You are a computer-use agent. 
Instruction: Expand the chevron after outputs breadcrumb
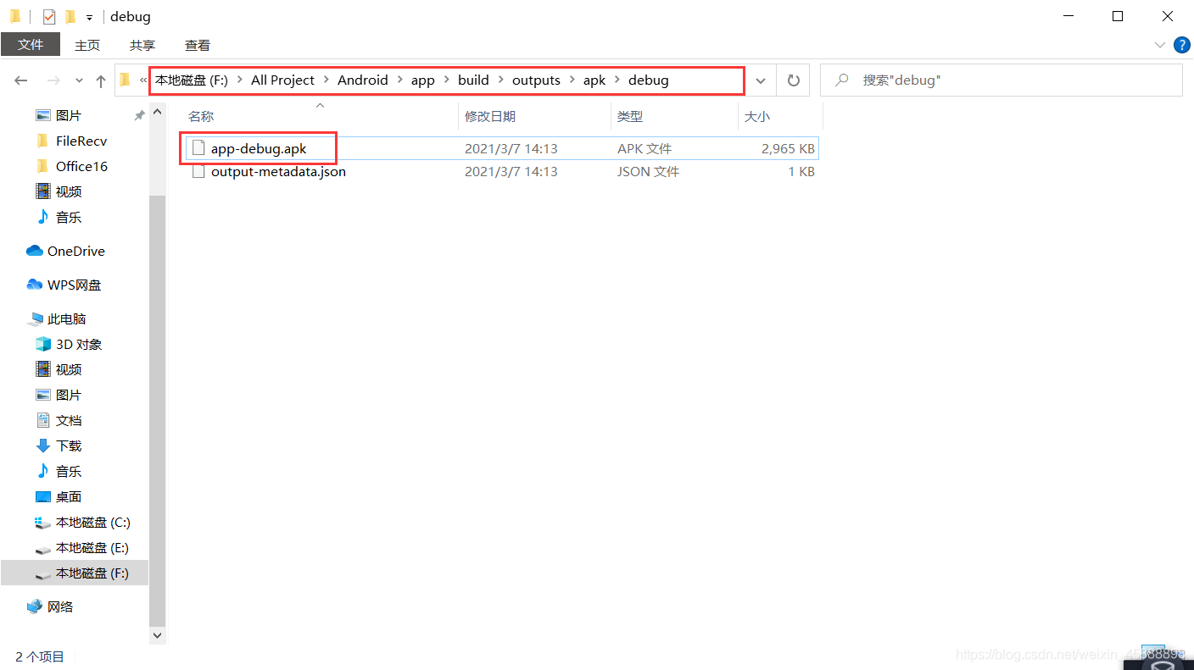[572, 80]
